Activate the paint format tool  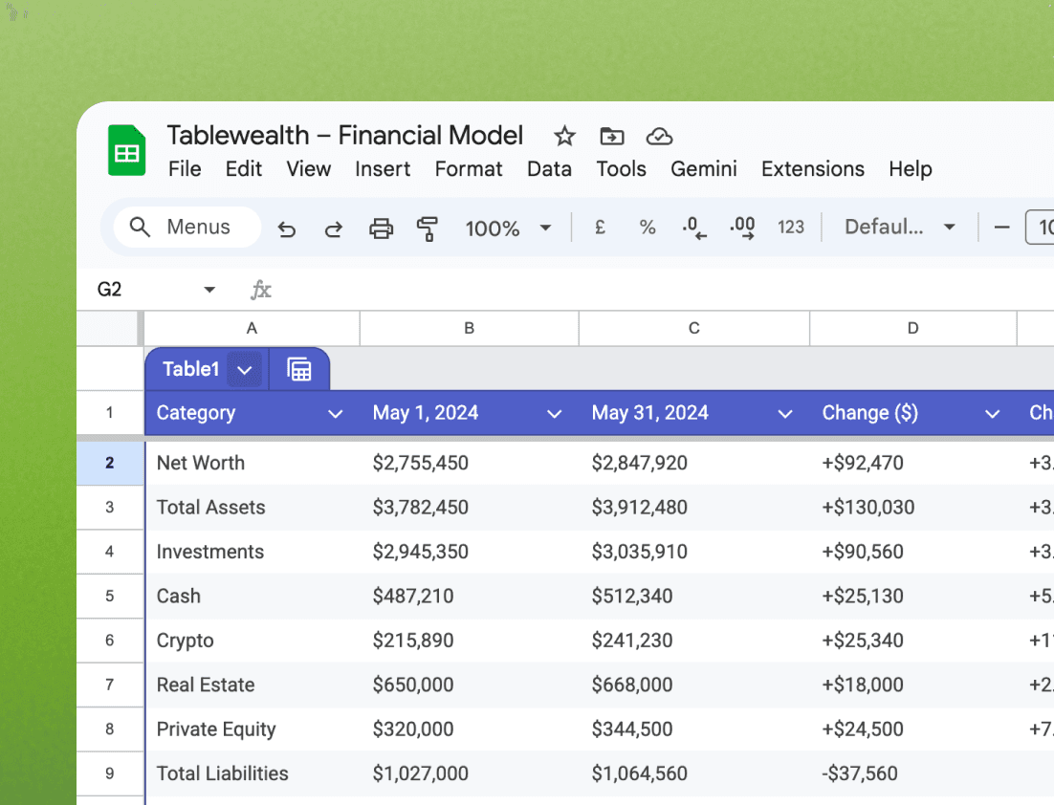428,228
